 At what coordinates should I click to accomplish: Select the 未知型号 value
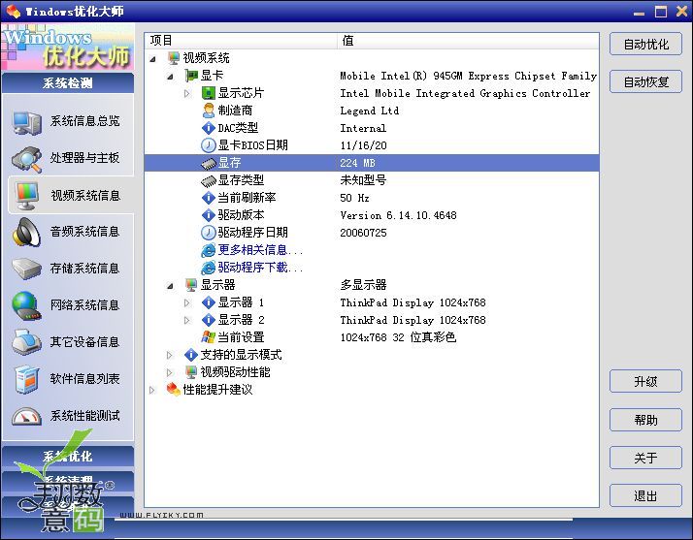pos(363,180)
